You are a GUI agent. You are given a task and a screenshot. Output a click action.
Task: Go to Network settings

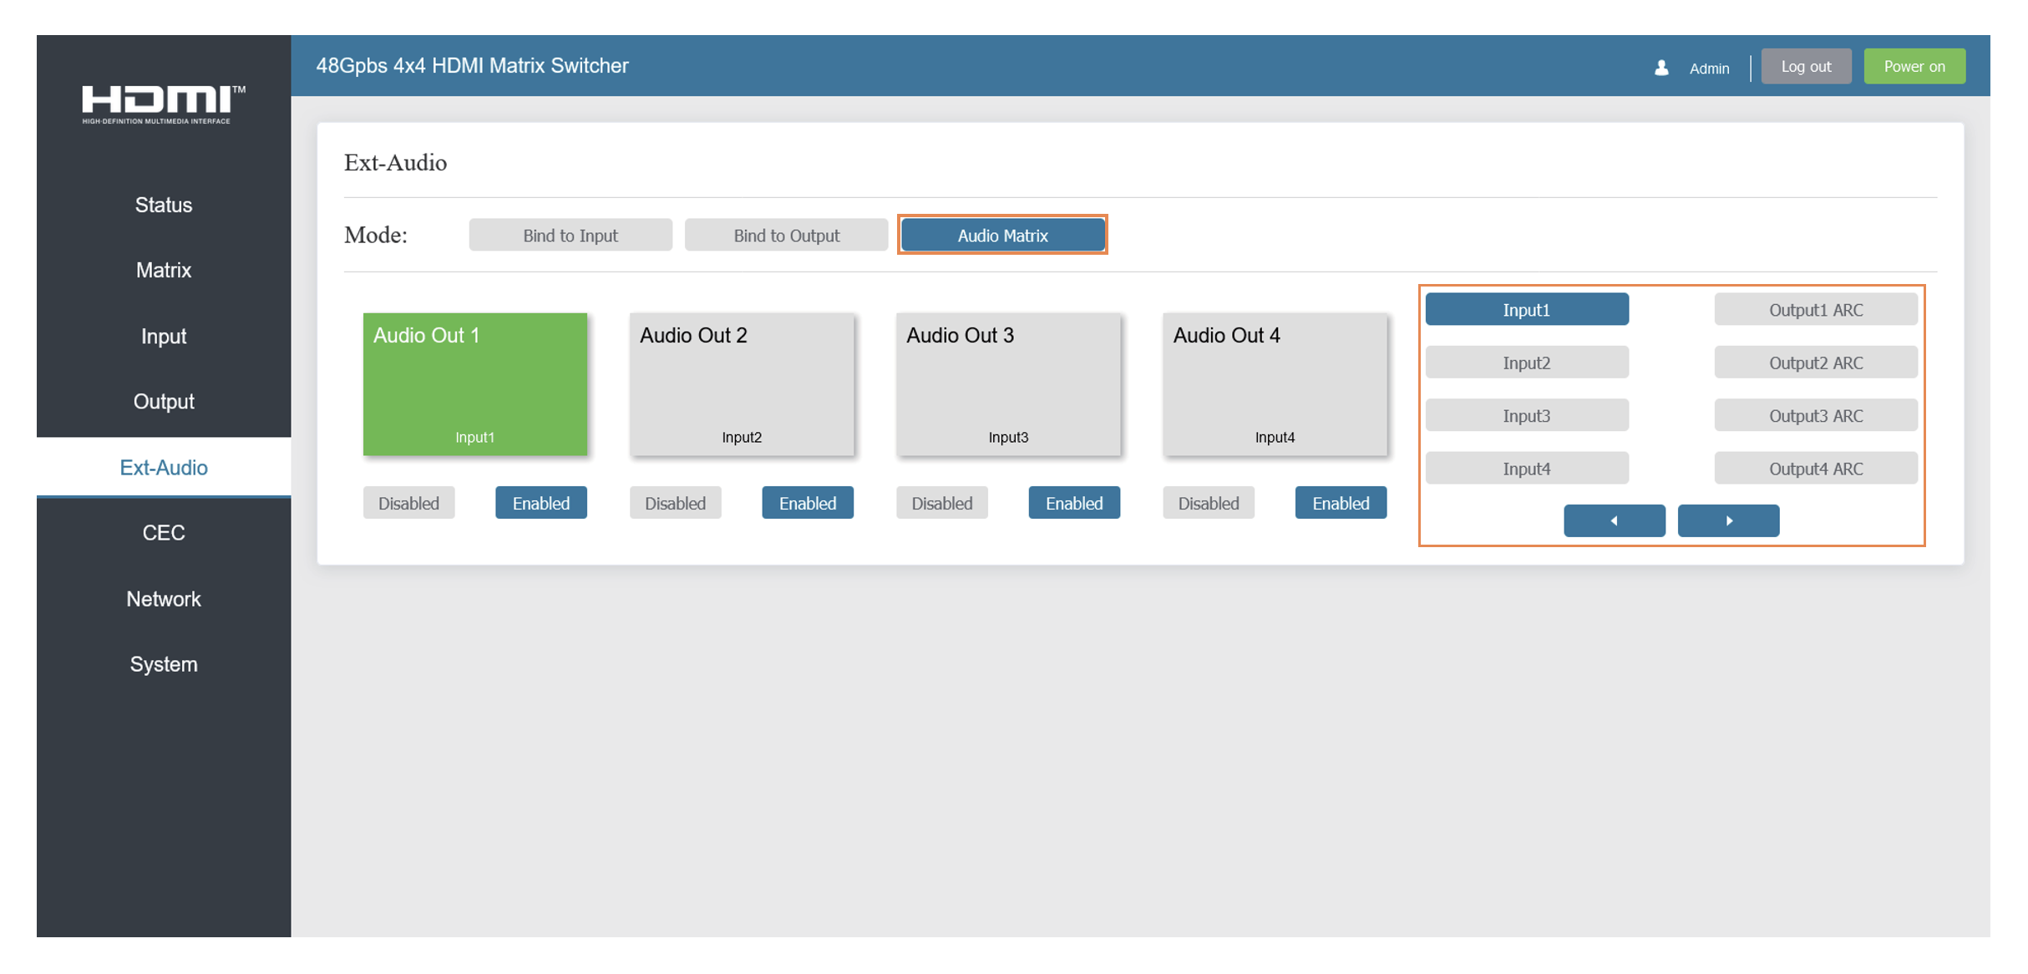coord(164,599)
